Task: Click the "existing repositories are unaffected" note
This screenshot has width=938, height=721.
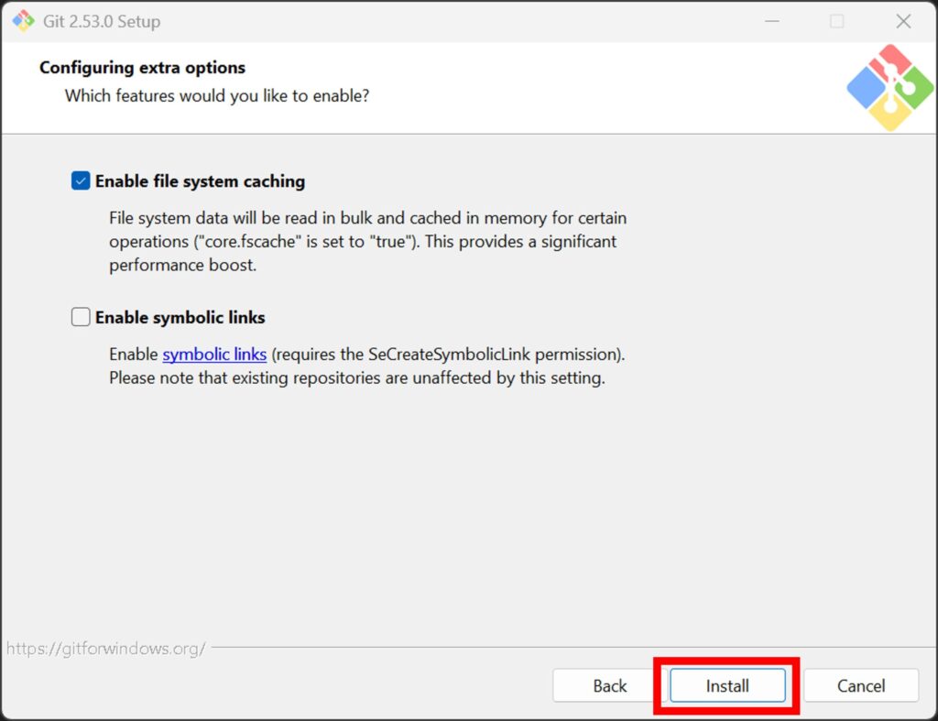Action: 357,377
